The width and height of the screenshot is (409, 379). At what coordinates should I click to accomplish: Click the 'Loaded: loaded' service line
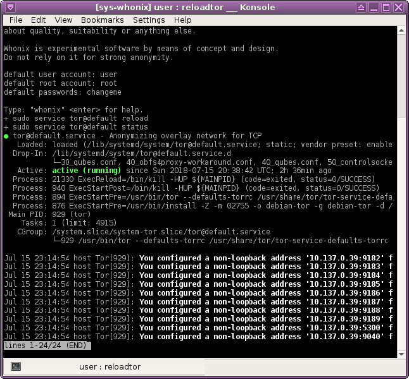tap(204, 145)
